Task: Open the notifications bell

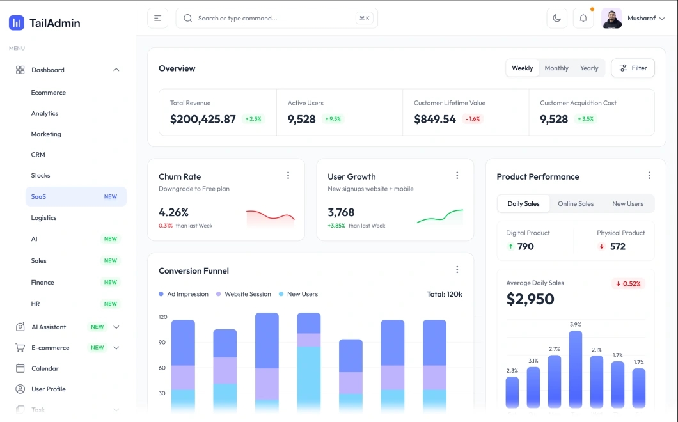Action: 583,18
